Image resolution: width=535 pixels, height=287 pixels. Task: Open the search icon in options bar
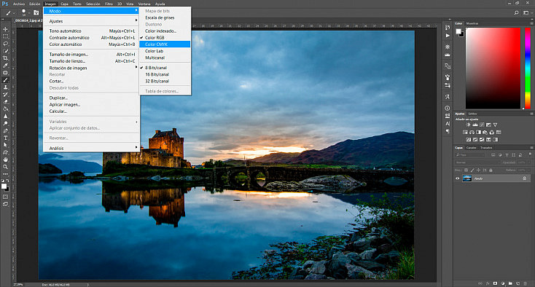(x=516, y=12)
